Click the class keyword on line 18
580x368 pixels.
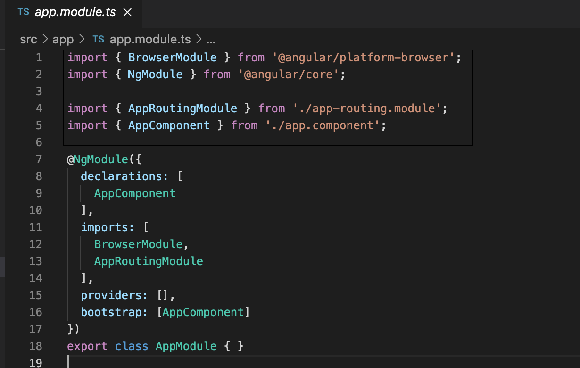click(132, 346)
